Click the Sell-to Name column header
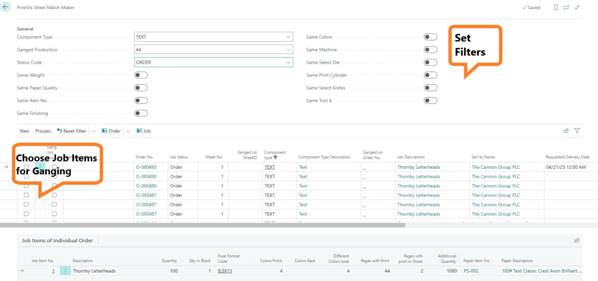 click(483, 157)
